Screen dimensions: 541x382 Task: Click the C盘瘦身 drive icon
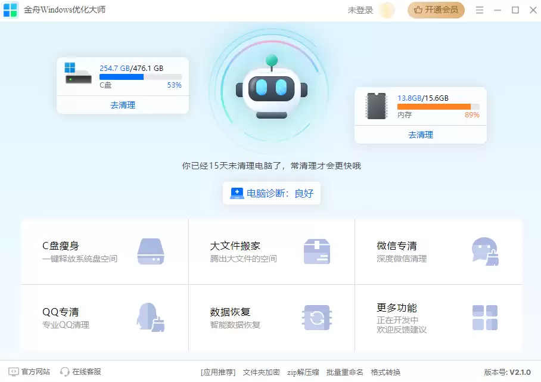pos(151,251)
